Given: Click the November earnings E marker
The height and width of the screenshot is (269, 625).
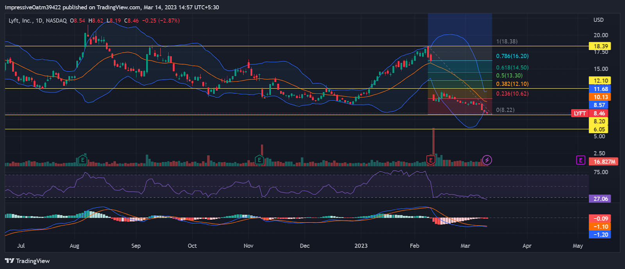Looking at the screenshot, I should 259,160.
